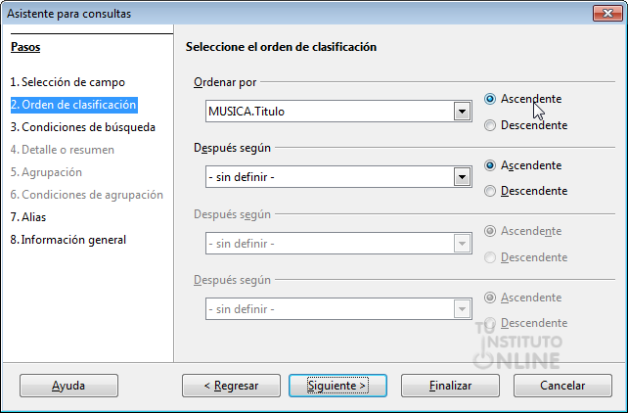Open step 7 Alias
Screen dimensions: 628x413
pos(28,217)
